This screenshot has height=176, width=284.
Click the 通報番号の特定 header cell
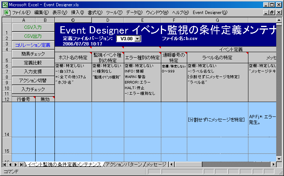(174, 58)
